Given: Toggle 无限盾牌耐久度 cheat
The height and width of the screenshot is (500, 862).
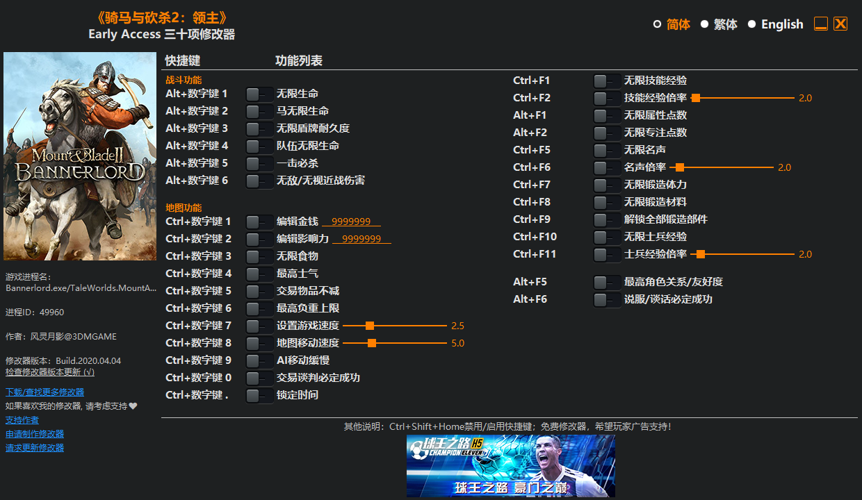Looking at the screenshot, I should (x=259, y=128).
